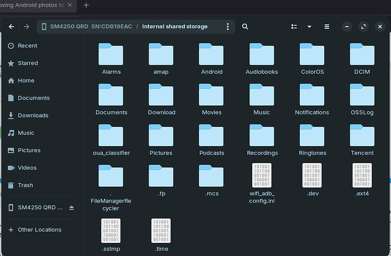This screenshot has height=256, width=391.
Task: Select the Podcasts folder
Action: tap(211, 140)
